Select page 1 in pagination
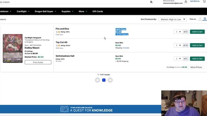This screenshot has height=116, width=207. [104, 80]
